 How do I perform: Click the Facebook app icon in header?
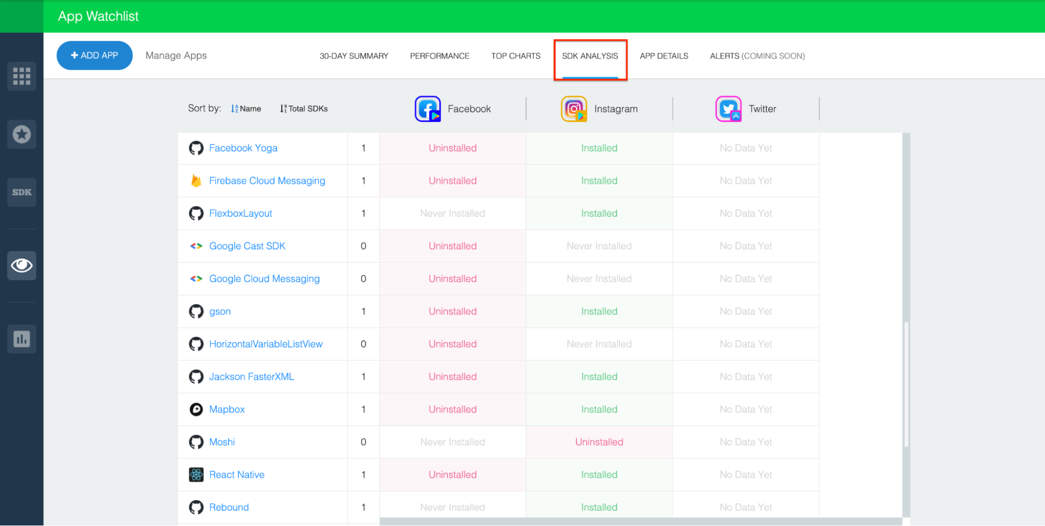pyautogui.click(x=428, y=109)
